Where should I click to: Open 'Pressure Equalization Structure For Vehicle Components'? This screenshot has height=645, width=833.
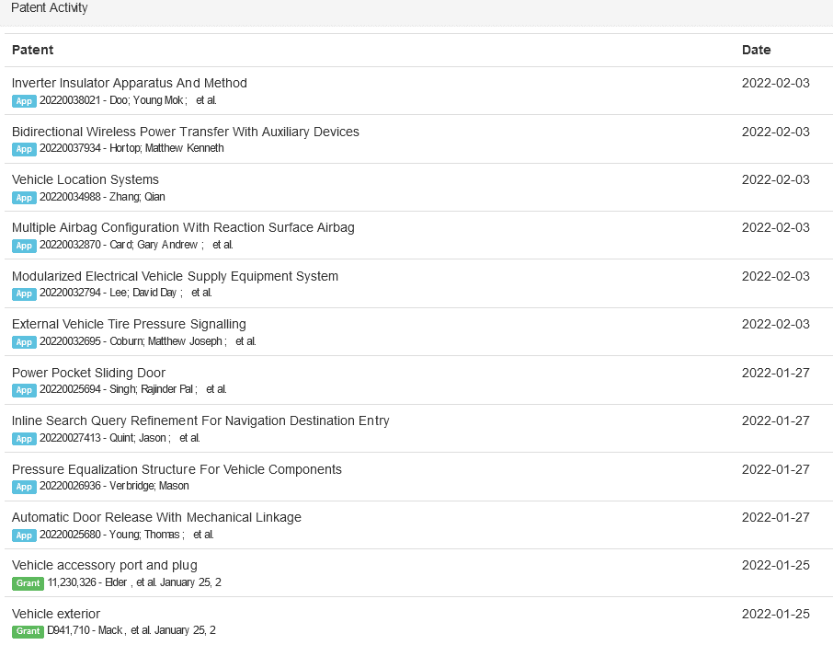(x=177, y=469)
